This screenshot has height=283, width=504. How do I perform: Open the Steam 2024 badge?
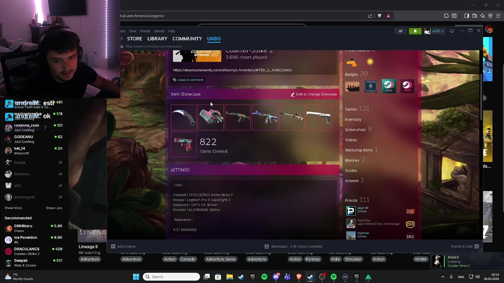(389, 86)
